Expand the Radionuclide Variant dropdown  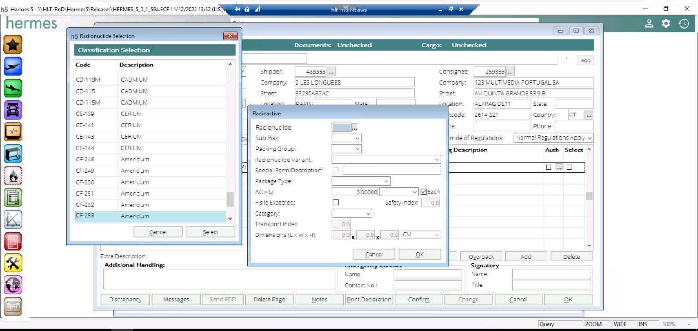(x=436, y=160)
